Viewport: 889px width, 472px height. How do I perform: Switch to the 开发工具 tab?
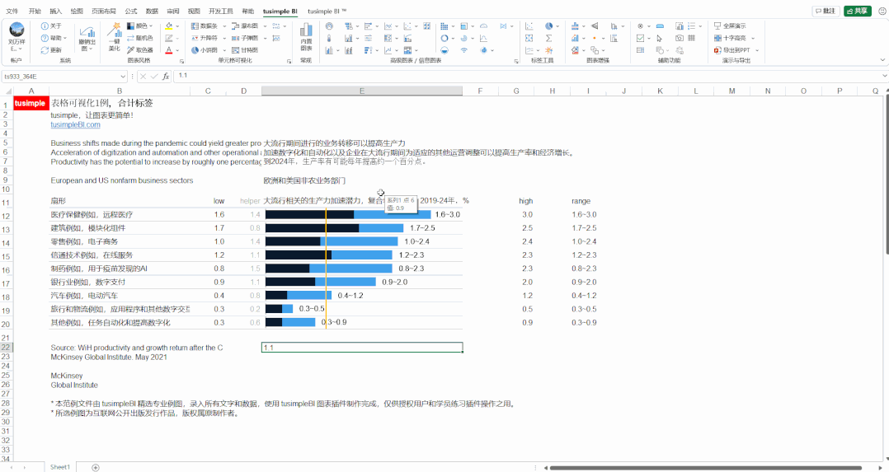pyautogui.click(x=220, y=12)
